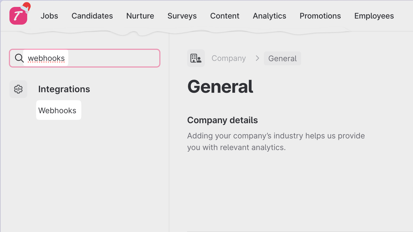413x232 pixels.
Task: Open the Employees section
Action: coord(374,16)
